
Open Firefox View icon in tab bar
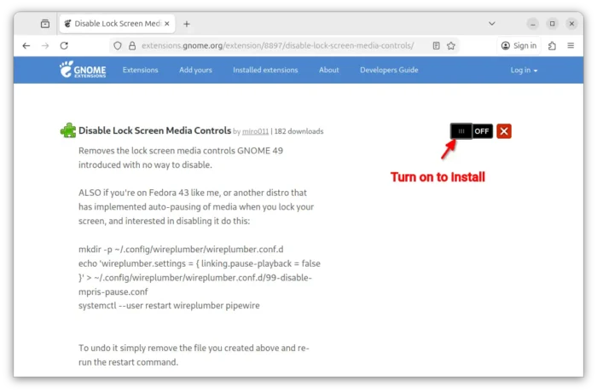[44, 24]
